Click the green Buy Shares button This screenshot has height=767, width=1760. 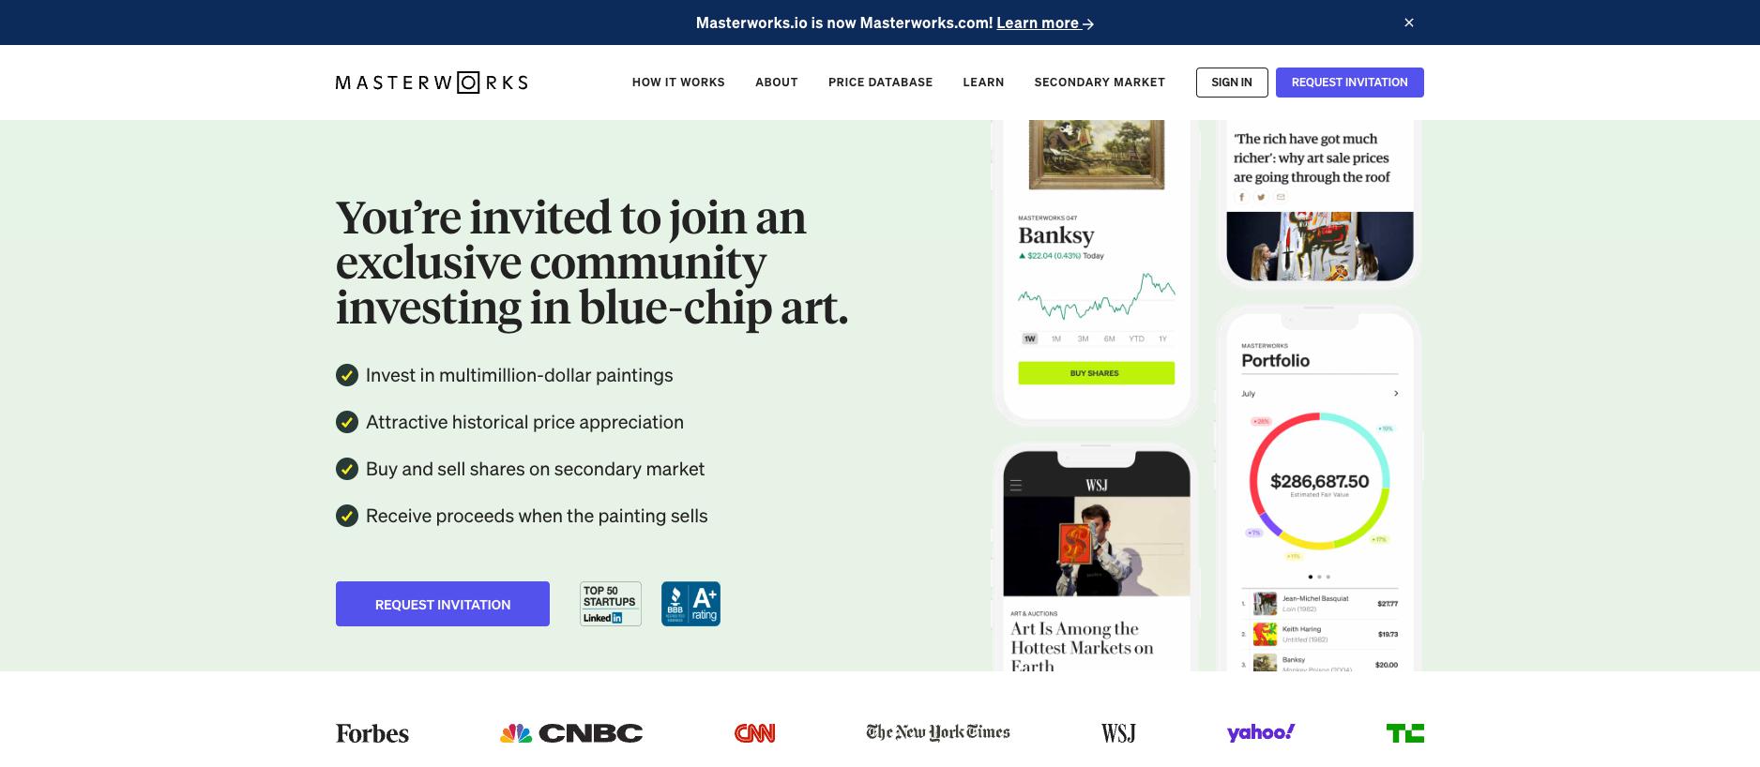(1096, 373)
